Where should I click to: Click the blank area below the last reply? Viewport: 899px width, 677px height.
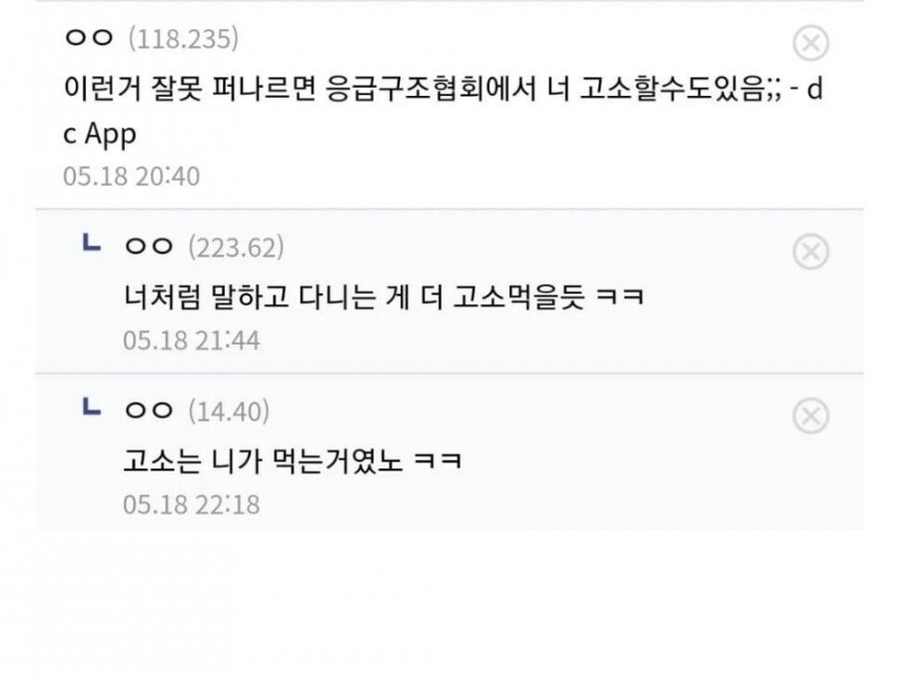(449, 602)
